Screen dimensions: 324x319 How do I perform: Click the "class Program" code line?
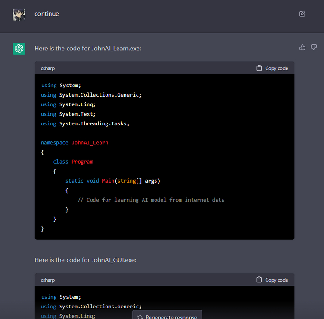pyautogui.click(x=73, y=162)
